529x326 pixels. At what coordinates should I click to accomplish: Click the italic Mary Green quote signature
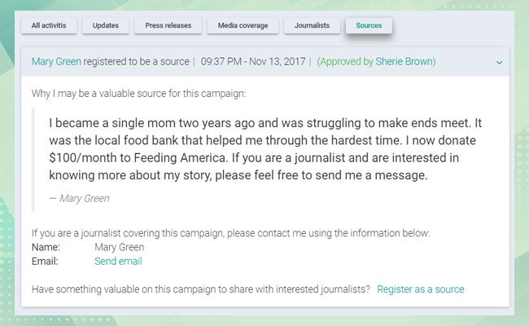point(79,198)
